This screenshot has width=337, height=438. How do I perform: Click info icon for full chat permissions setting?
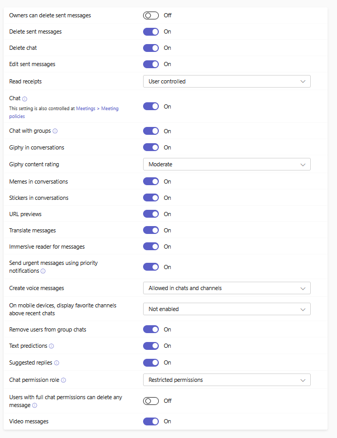click(35, 405)
